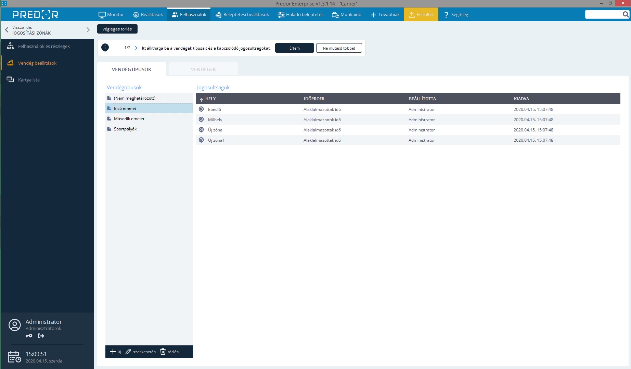Go to next tip with chevron arrow
The image size is (631, 369).
click(x=136, y=48)
